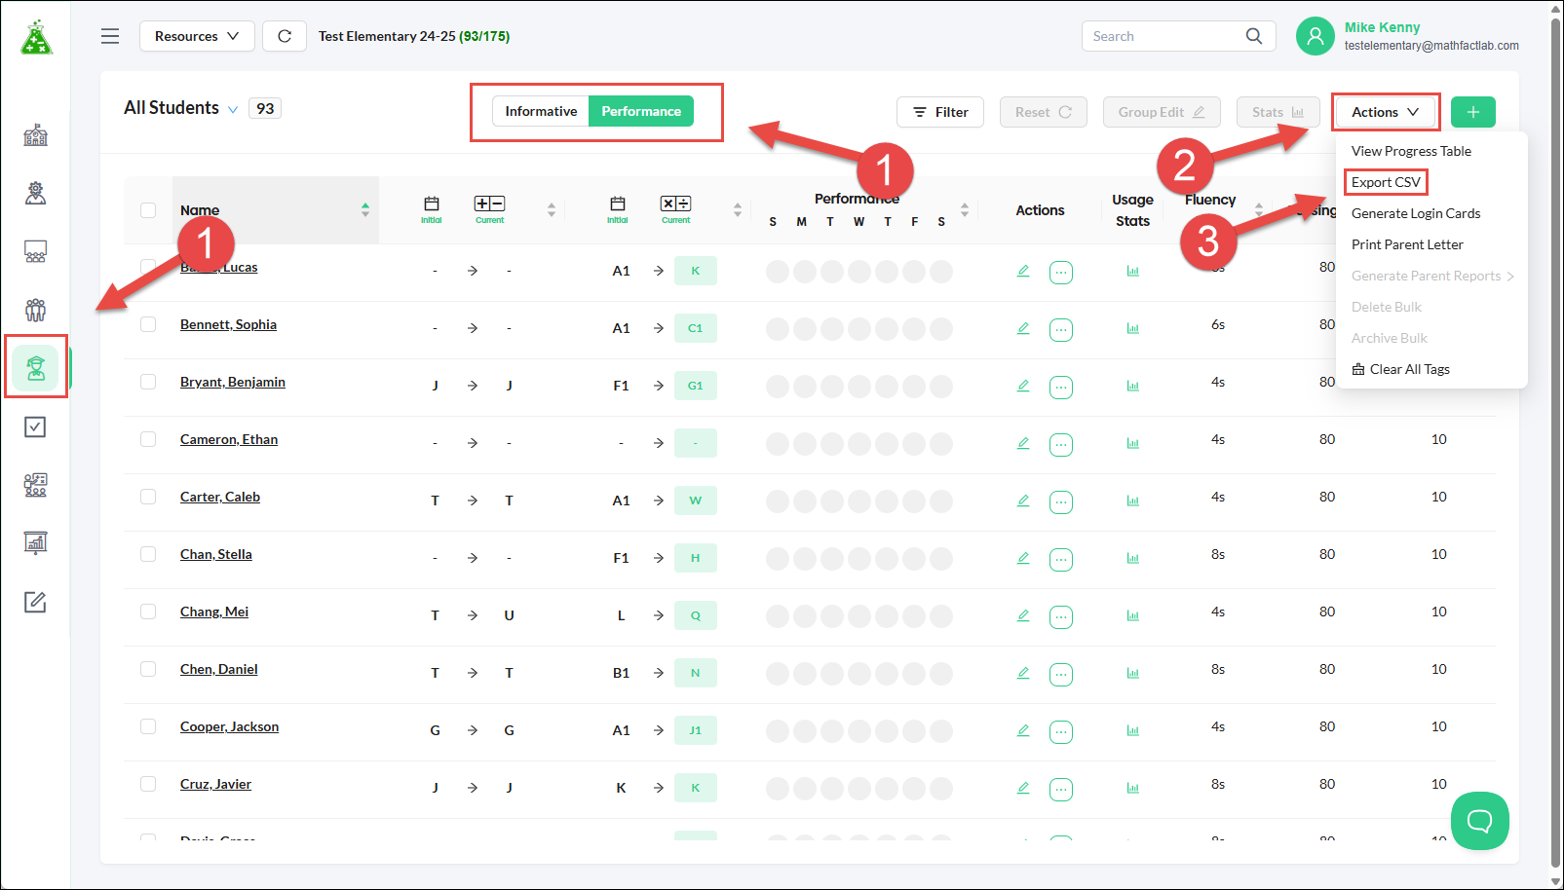Click Cruz, Javier's first performance day circle

[778, 788]
